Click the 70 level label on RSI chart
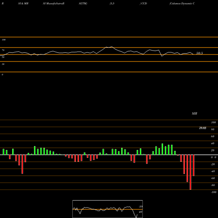This screenshot has width=218, height=218. point(3,50)
